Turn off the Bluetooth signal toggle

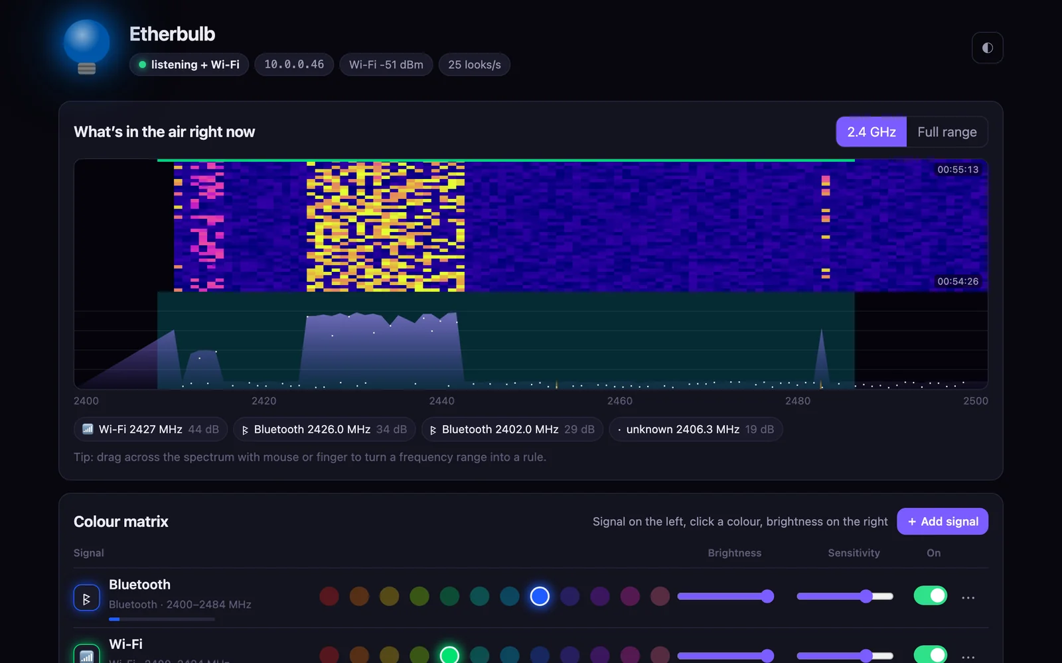(930, 596)
